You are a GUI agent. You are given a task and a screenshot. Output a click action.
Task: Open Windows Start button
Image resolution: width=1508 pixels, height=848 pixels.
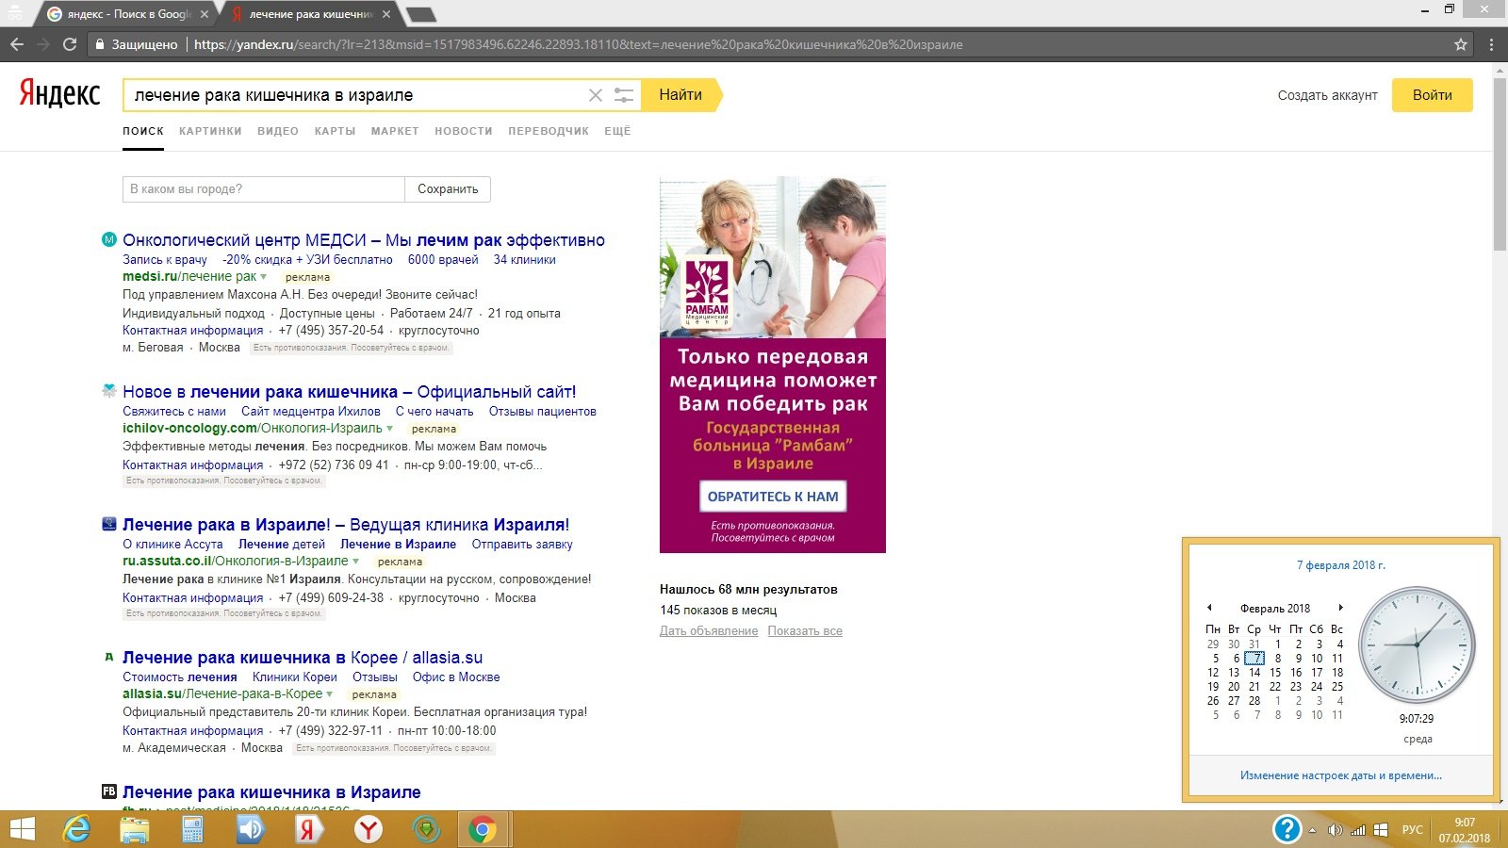(x=22, y=830)
